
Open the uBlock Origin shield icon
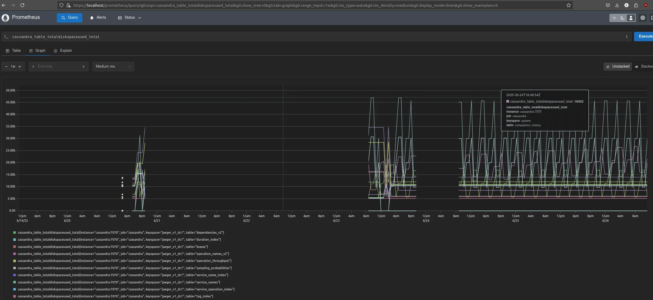645,5
